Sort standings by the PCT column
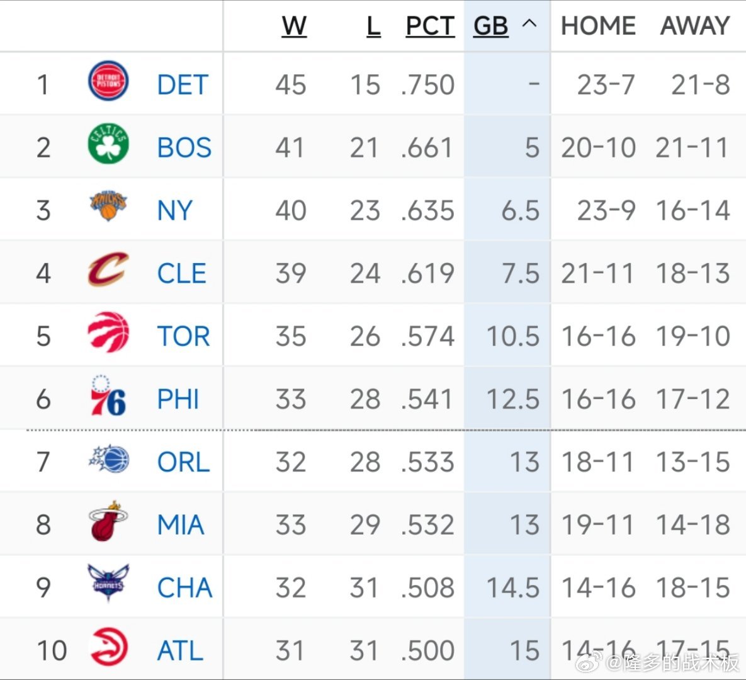Screen dimensions: 746x680 tap(429, 25)
